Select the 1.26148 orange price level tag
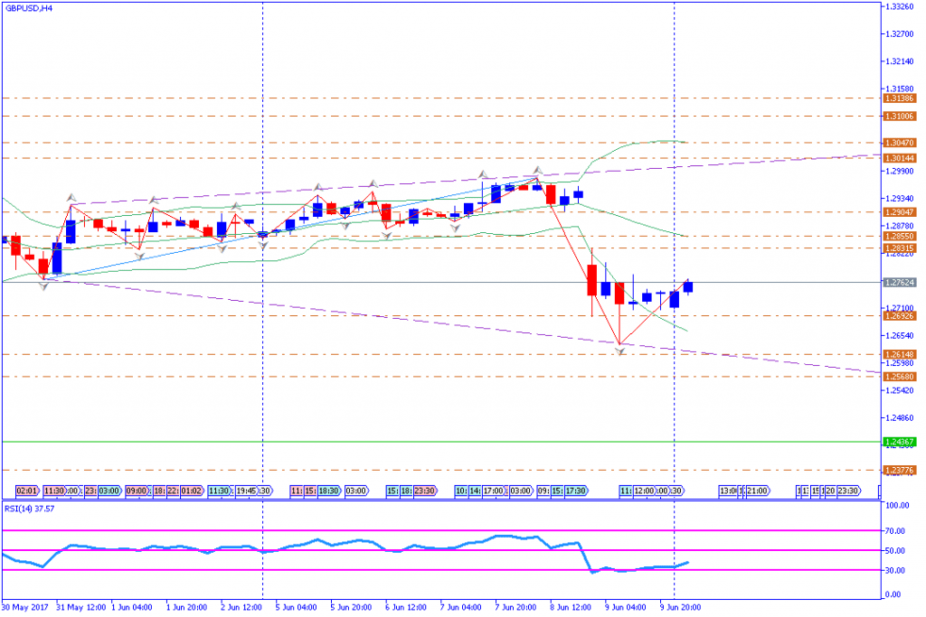Screen dimensions: 926x617 click(x=900, y=354)
